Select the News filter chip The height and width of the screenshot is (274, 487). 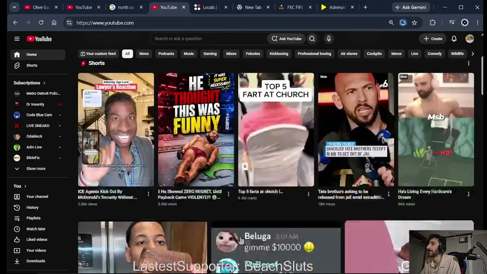(144, 54)
